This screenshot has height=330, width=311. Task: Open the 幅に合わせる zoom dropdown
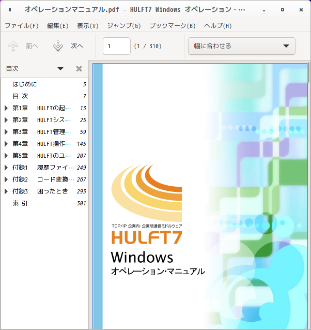click(x=242, y=46)
